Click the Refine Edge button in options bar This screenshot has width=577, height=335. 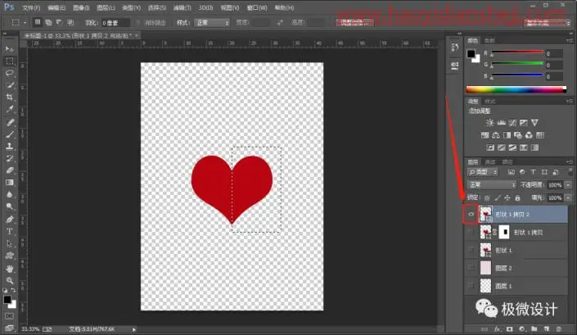[354, 22]
